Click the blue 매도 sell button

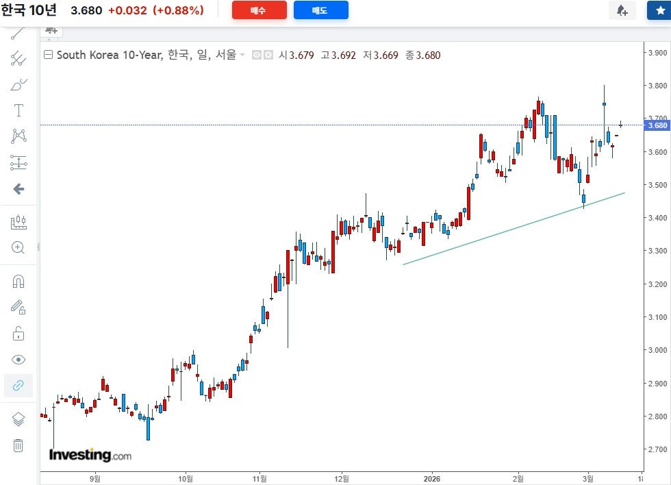tap(321, 10)
